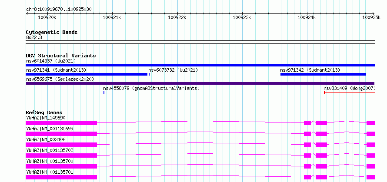387x182 pixels.
Task: Click the purple nsv6569675 (Sedlazeck2020) bar
Action: [200, 83]
